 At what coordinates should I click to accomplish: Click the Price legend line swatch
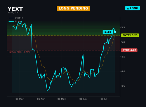[11, 21]
